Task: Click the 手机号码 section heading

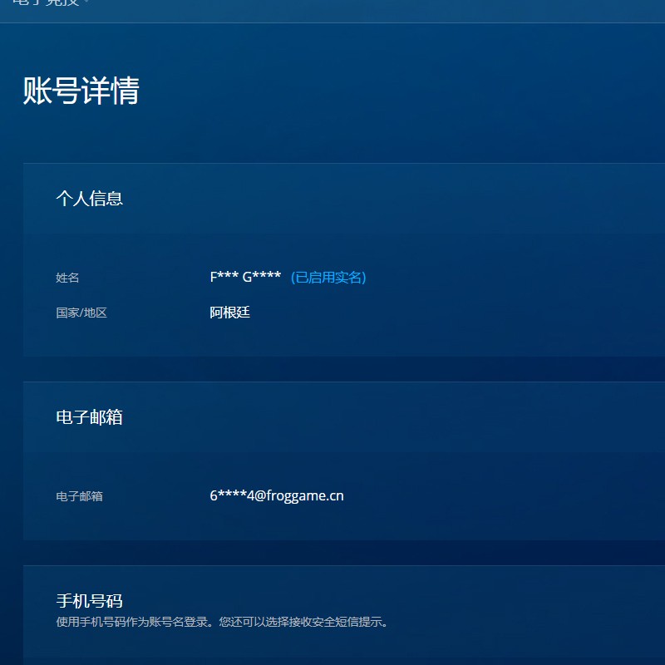Action: 90,600
